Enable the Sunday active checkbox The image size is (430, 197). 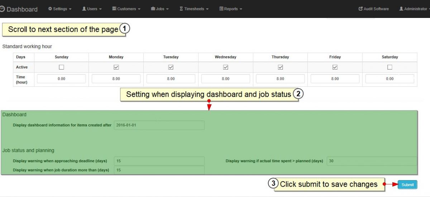(62, 67)
